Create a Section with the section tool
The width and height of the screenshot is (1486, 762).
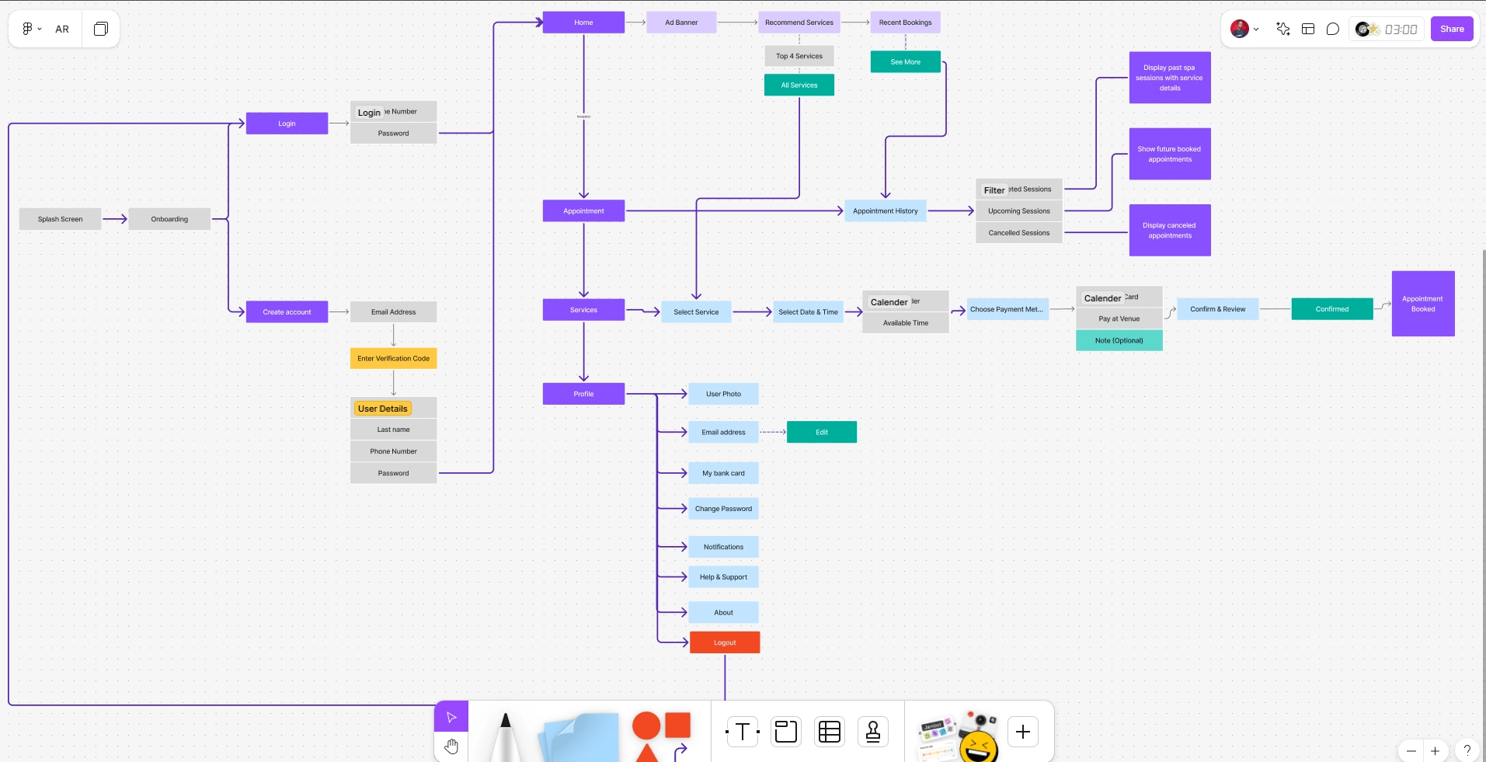785,731
